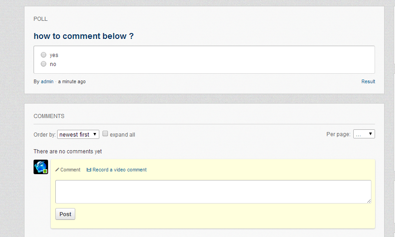Select the "yes" poll option radio button
This screenshot has height=237, width=395.
coord(44,55)
